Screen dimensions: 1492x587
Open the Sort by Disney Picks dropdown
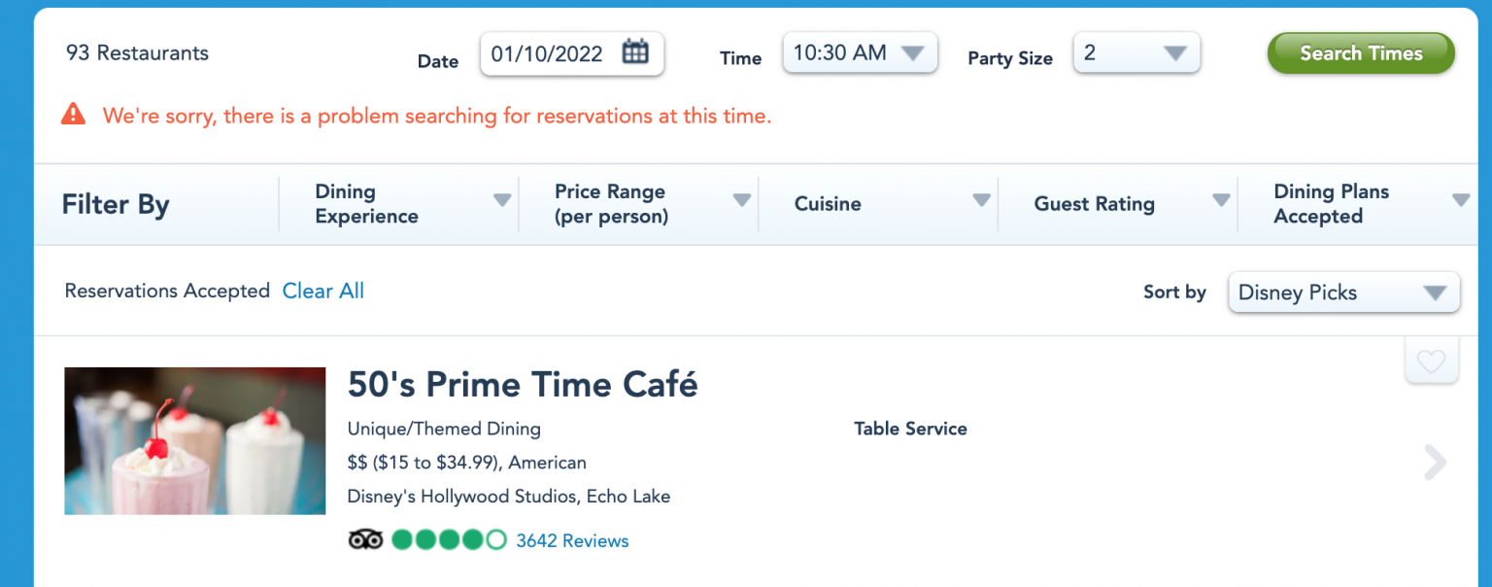pyautogui.click(x=1343, y=293)
